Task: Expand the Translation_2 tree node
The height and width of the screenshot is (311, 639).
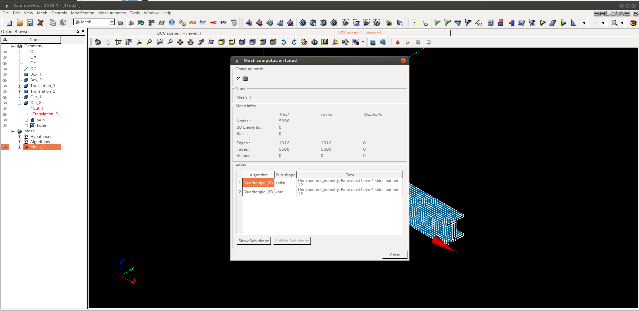Action: click(20, 92)
